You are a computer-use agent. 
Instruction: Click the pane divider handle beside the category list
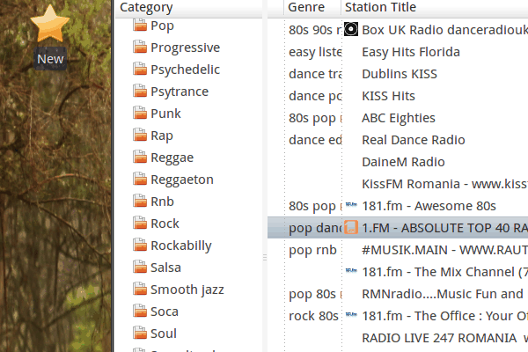265,257
